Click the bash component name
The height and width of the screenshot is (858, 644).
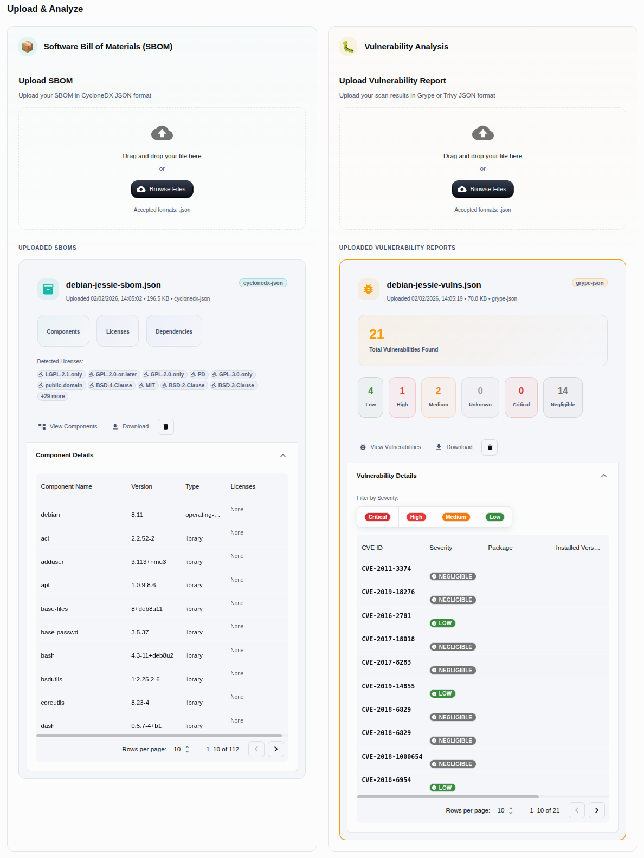click(48, 655)
